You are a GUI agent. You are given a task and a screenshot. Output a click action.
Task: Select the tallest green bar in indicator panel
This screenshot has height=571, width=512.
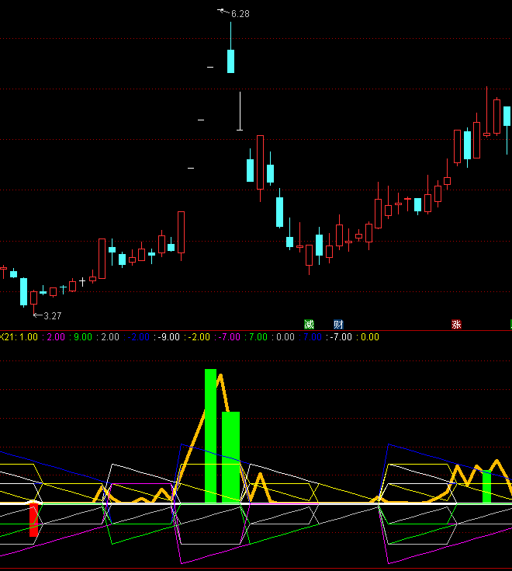pyautogui.click(x=210, y=436)
